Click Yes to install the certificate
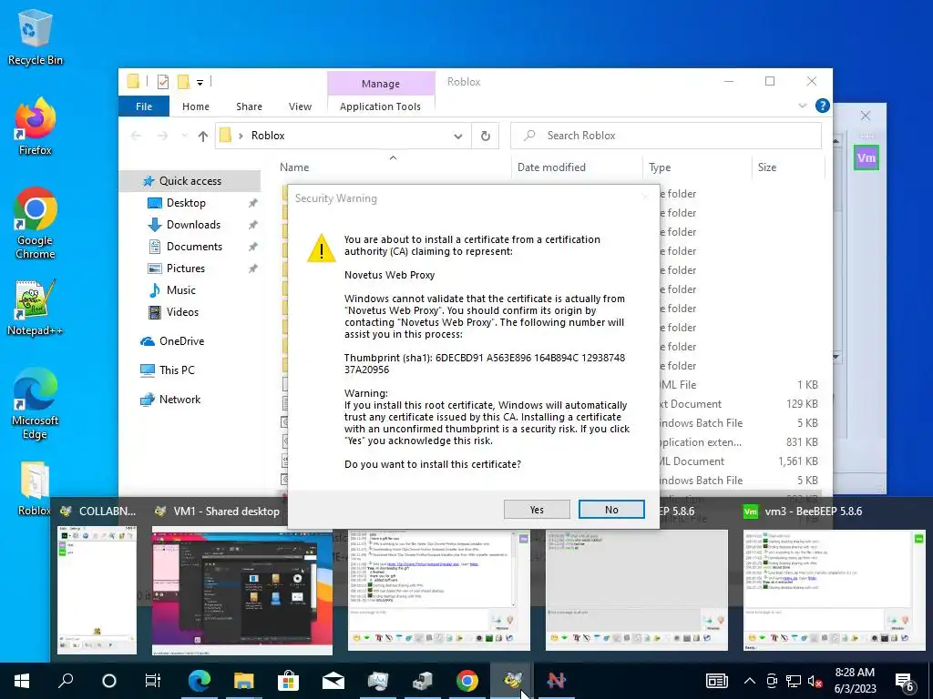Viewport: 933px width, 699px height. pos(536,510)
